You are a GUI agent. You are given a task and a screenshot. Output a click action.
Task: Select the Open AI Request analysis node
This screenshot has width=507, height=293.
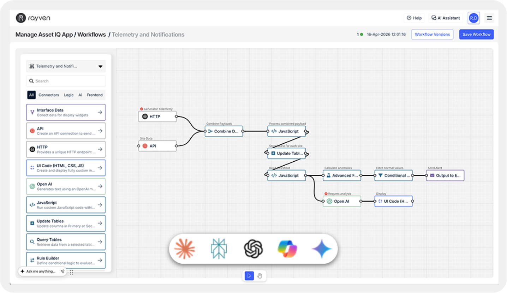click(x=342, y=201)
